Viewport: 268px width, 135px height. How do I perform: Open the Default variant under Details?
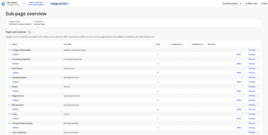tap(16, 91)
